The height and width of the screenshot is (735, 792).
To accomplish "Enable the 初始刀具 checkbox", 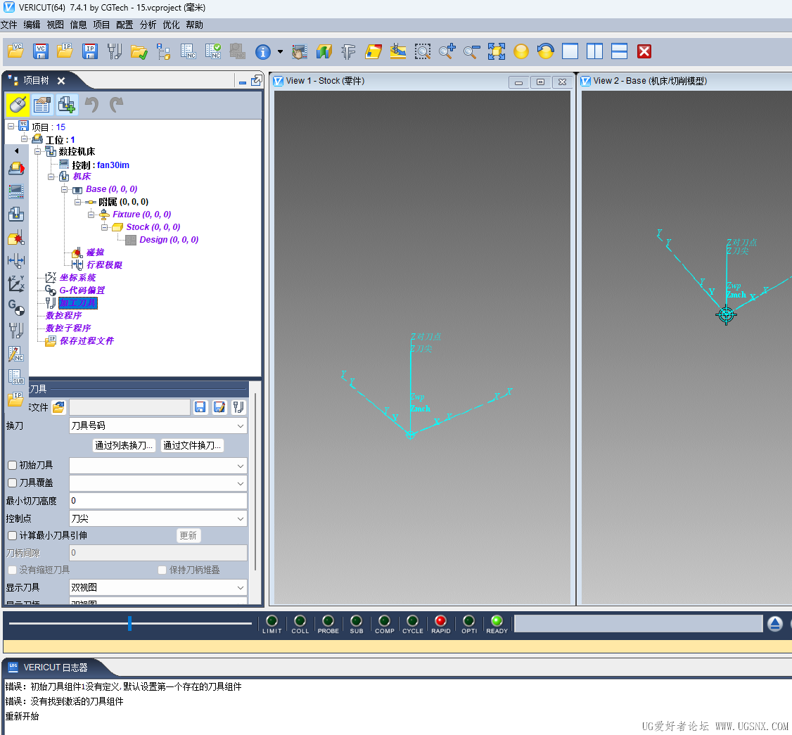I will (12, 465).
